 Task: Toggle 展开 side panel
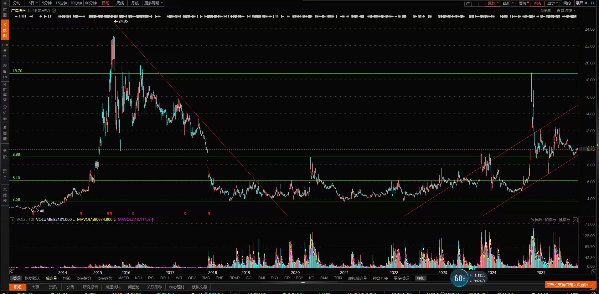coord(581,3)
